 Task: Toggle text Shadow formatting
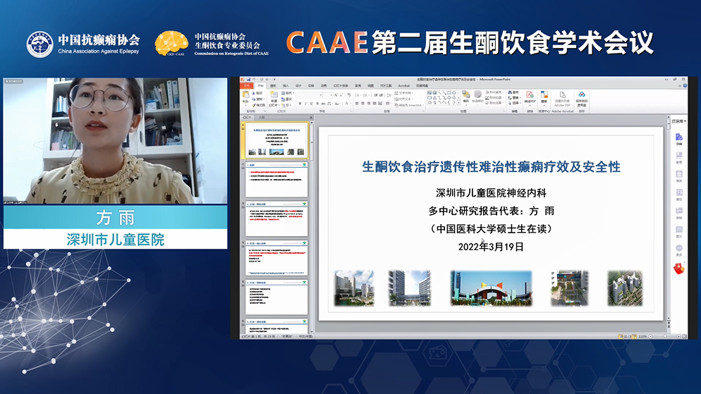point(317,104)
